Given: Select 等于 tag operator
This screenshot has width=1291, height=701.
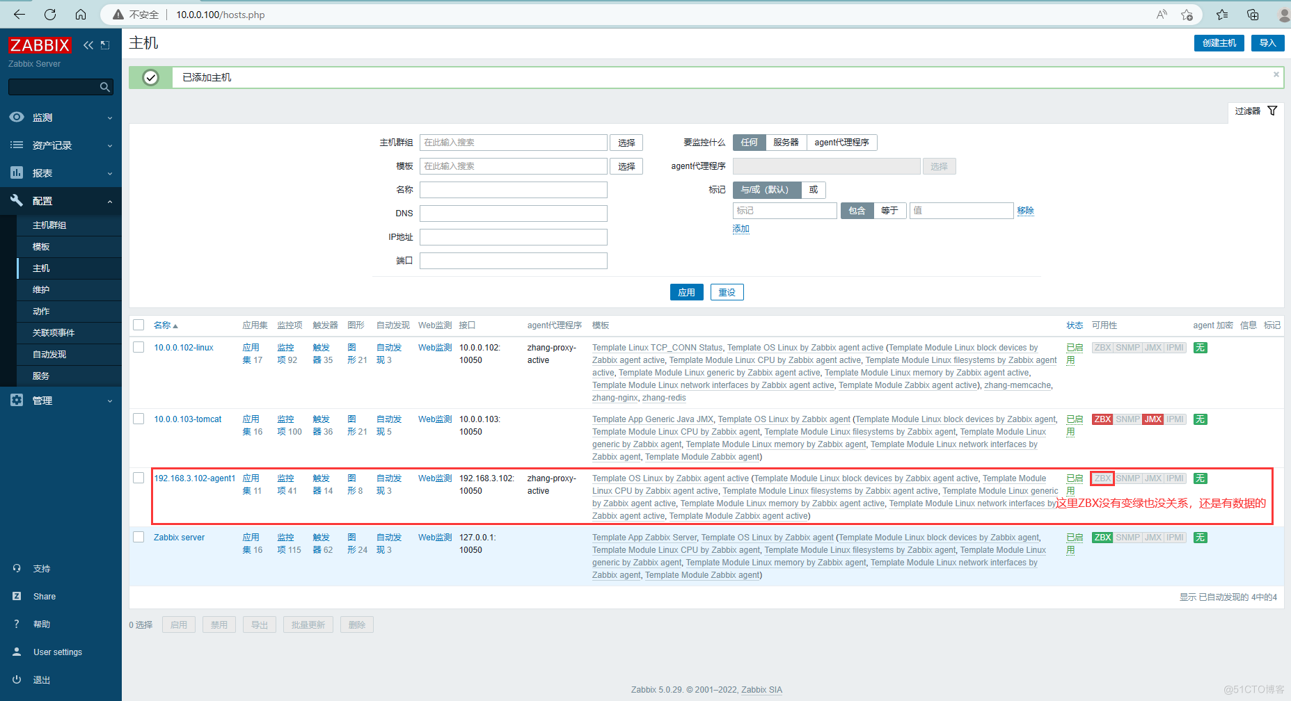Looking at the screenshot, I should (x=889, y=211).
